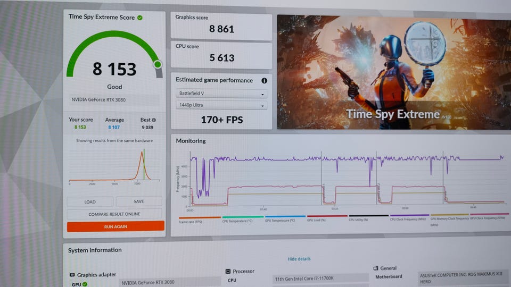Viewport: 511px width, 287px height.
Task: Click the Average score value 8 107
Action: pos(114,127)
